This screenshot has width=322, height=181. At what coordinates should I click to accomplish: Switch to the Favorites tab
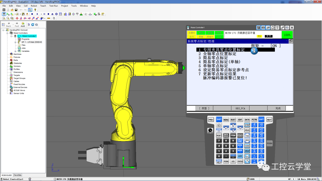pos(18,175)
